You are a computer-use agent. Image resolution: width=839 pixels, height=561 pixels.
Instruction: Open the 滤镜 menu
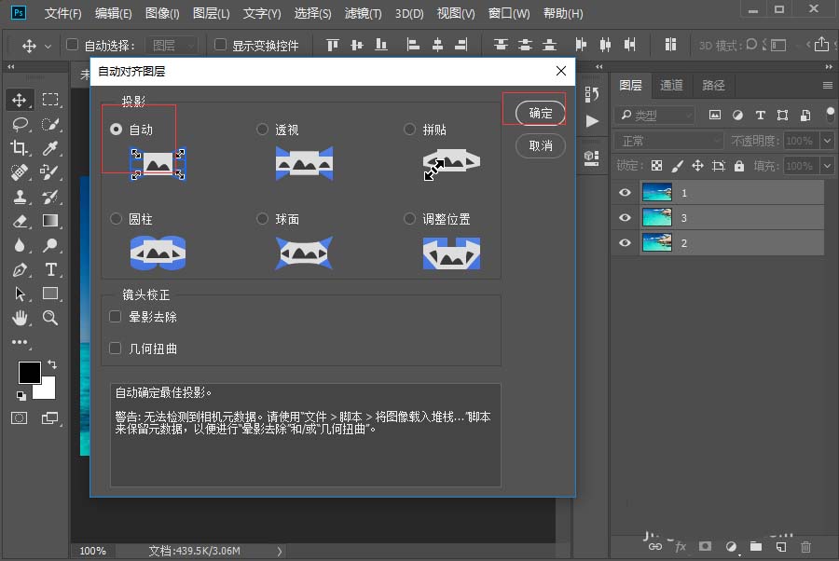361,13
